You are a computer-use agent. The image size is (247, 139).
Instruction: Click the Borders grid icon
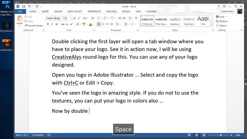point(132,24)
